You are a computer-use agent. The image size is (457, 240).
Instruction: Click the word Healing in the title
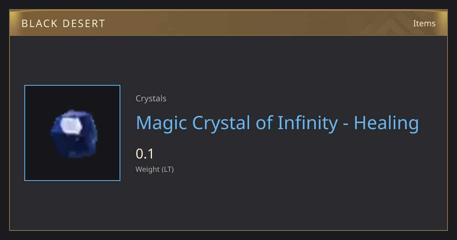pos(386,123)
